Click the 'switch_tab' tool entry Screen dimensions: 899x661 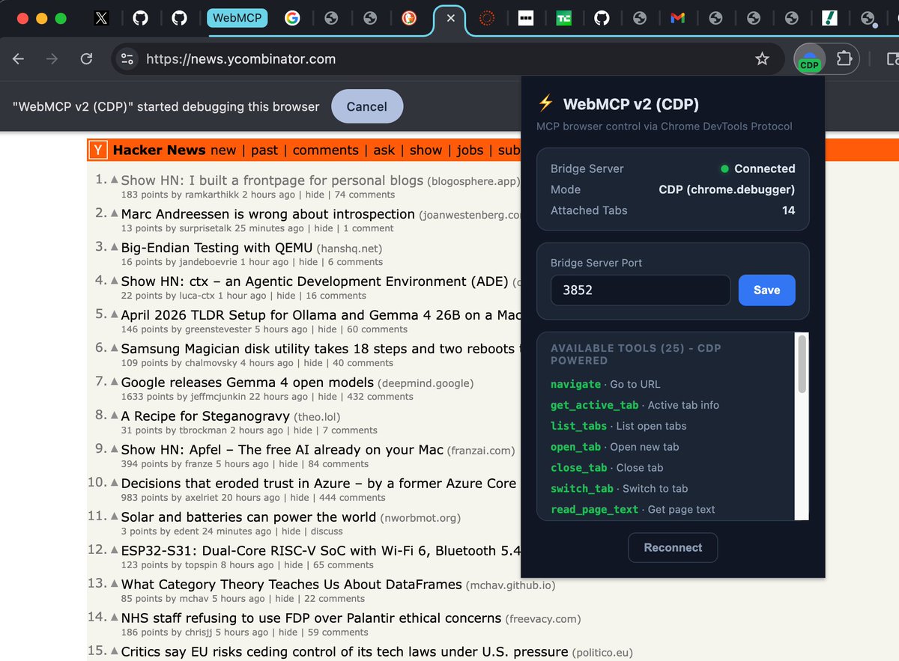(619, 489)
